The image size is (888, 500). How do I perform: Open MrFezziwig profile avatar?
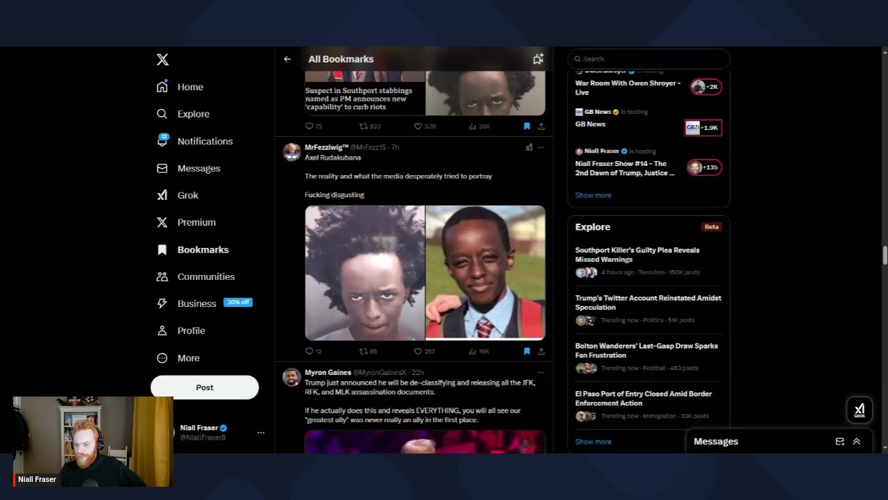[x=291, y=152]
